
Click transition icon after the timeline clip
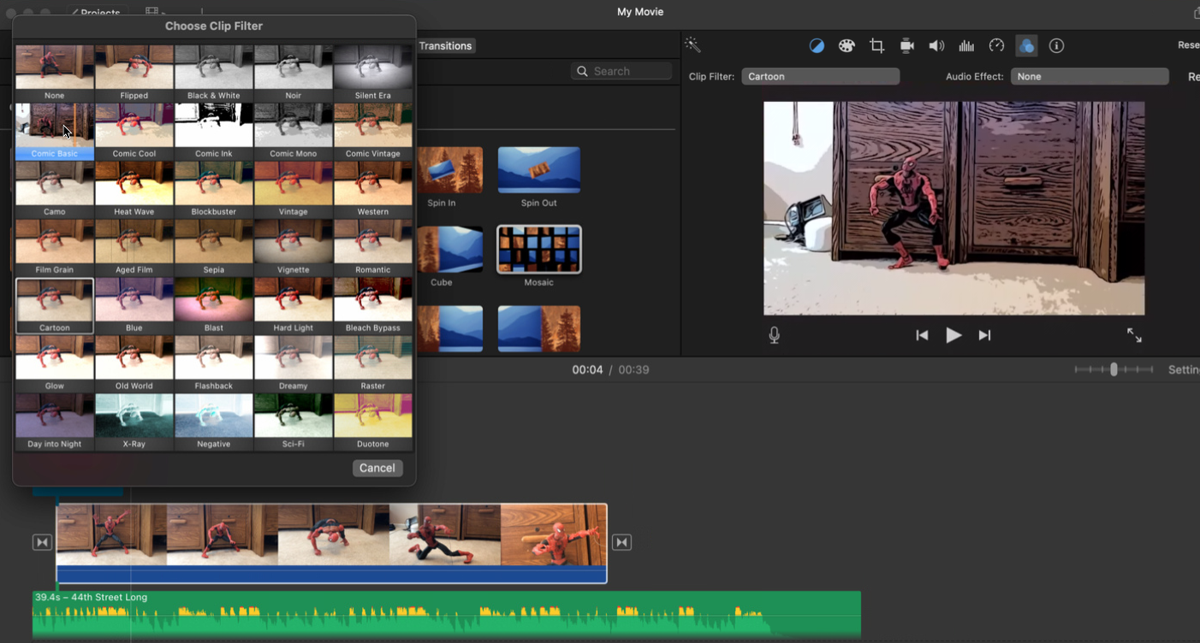click(622, 542)
